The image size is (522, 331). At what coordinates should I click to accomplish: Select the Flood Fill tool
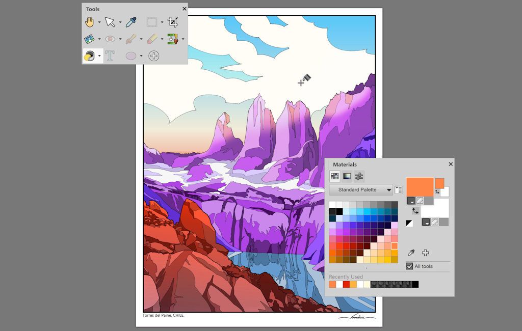88,56
